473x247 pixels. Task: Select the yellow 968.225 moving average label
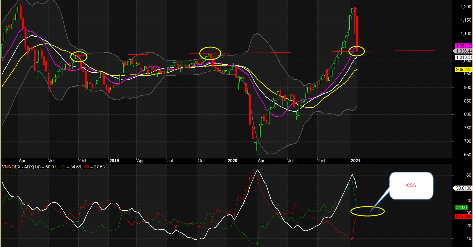tap(464, 69)
